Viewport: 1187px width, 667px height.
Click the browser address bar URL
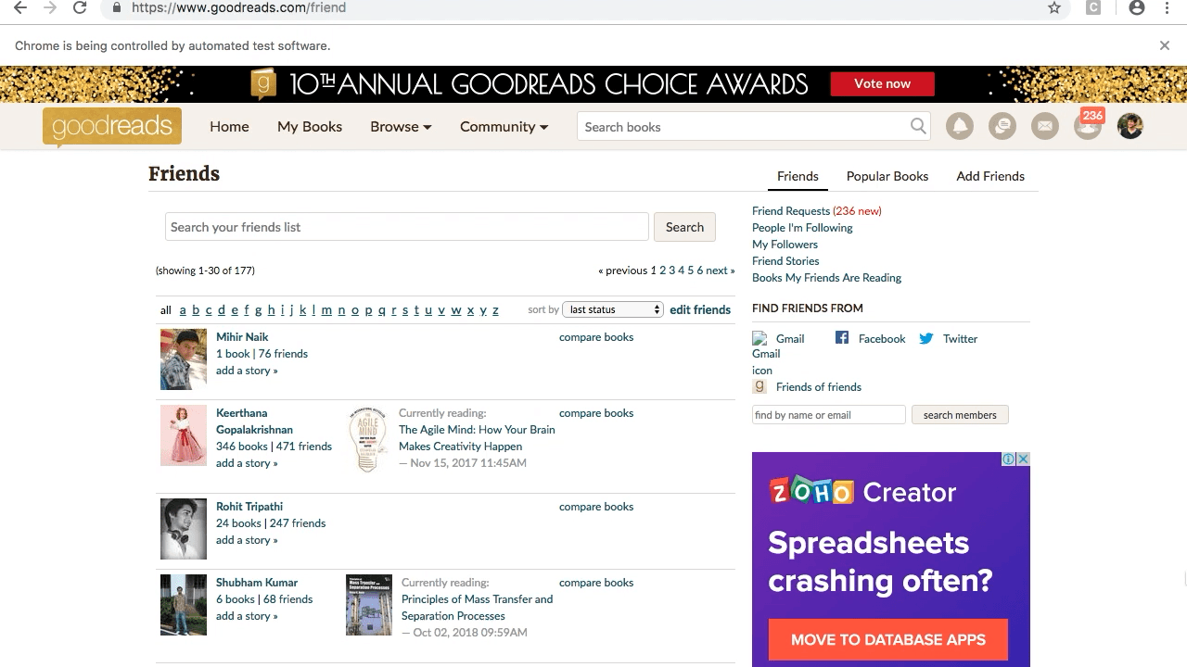tap(238, 7)
